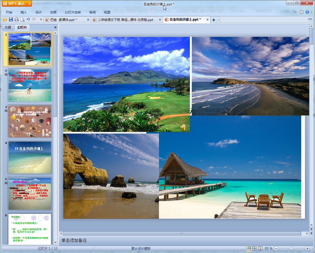Click the Open file folder icon

(5, 20)
